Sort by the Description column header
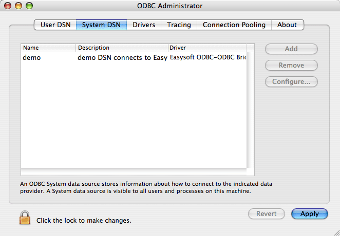Image resolution: width=340 pixels, height=236 pixels. coord(122,48)
